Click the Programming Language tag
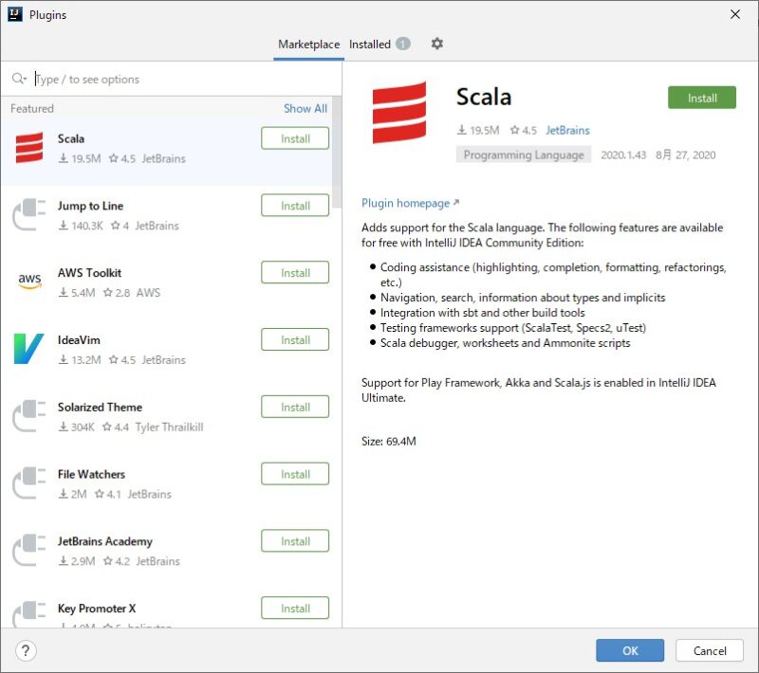The image size is (759, 673). tap(524, 155)
